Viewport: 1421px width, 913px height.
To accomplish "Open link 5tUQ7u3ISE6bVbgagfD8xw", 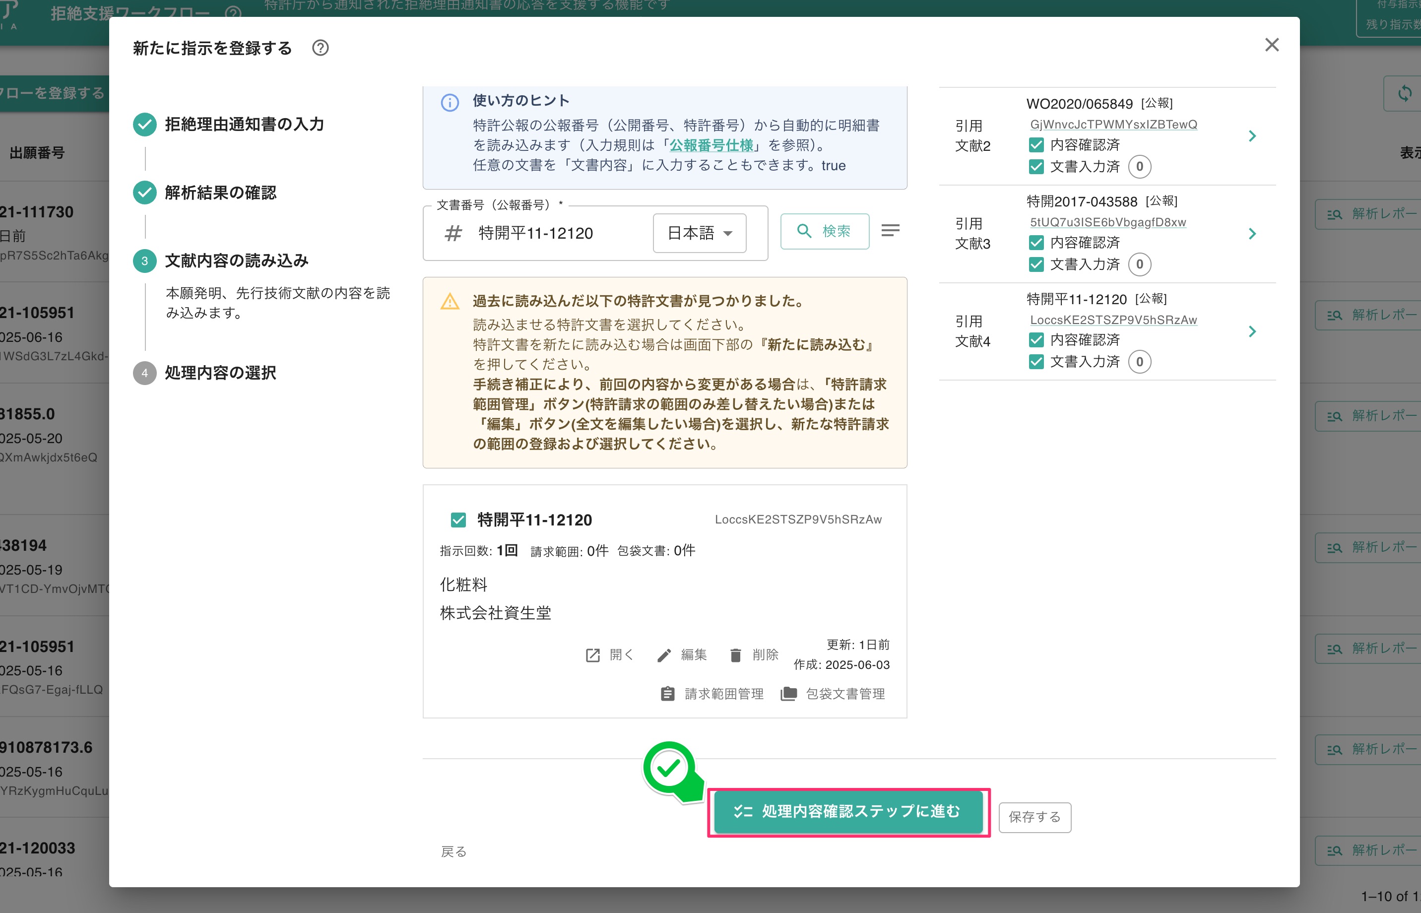I will [x=1107, y=222].
